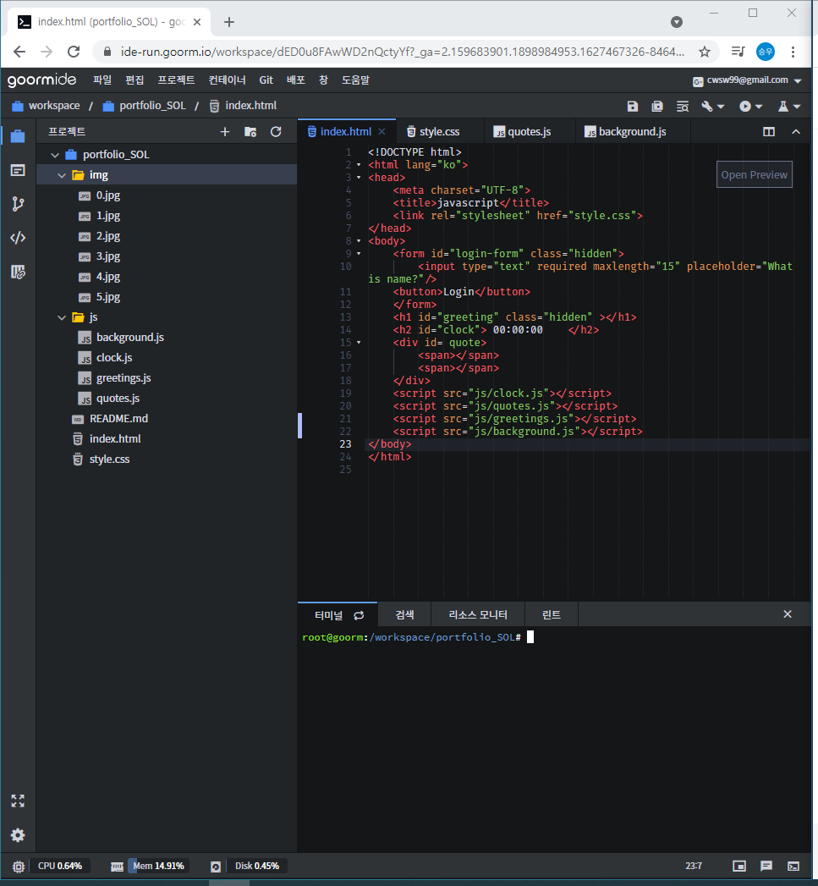Add a new file with plus icon
Screen dimensions: 818x886
coord(225,132)
